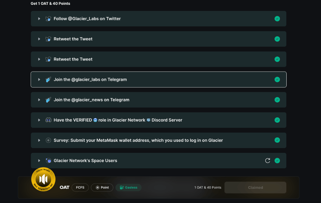The image size is (321, 203).
Task: Refresh the Space Users task verification
Action: pos(267,161)
